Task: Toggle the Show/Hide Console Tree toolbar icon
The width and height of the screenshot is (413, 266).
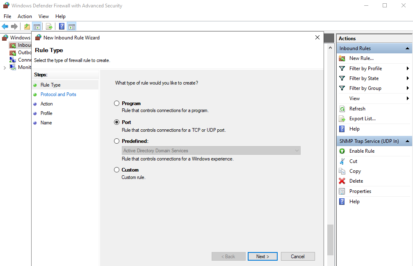Action: pos(37,26)
